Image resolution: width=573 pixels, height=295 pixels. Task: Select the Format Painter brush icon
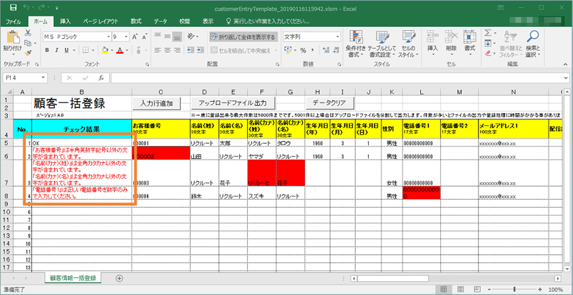pyautogui.click(x=28, y=53)
